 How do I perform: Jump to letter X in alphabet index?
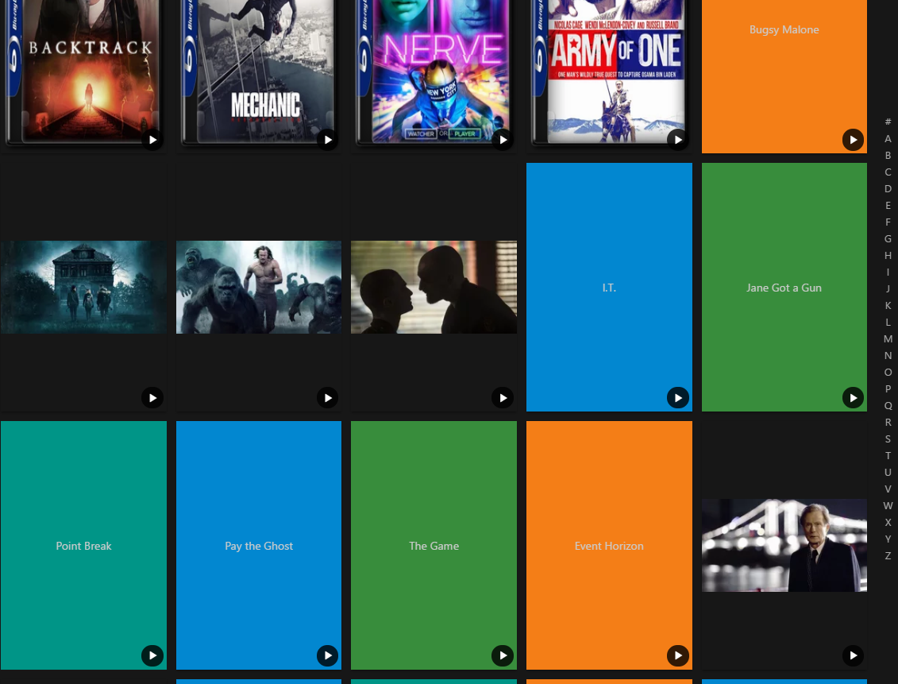pyautogui.click(x=888, y=522)
